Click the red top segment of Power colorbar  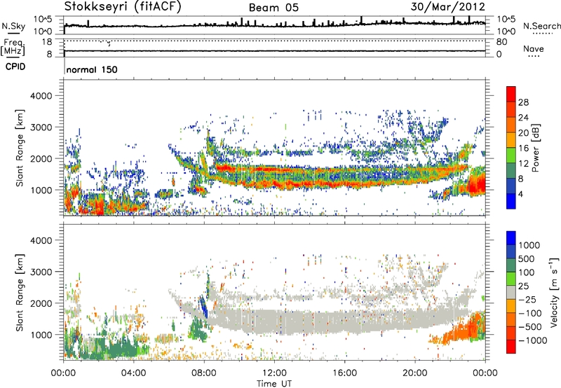click(511, 94)
